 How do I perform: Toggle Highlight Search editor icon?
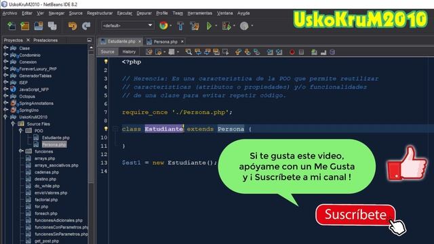(216, 52)
